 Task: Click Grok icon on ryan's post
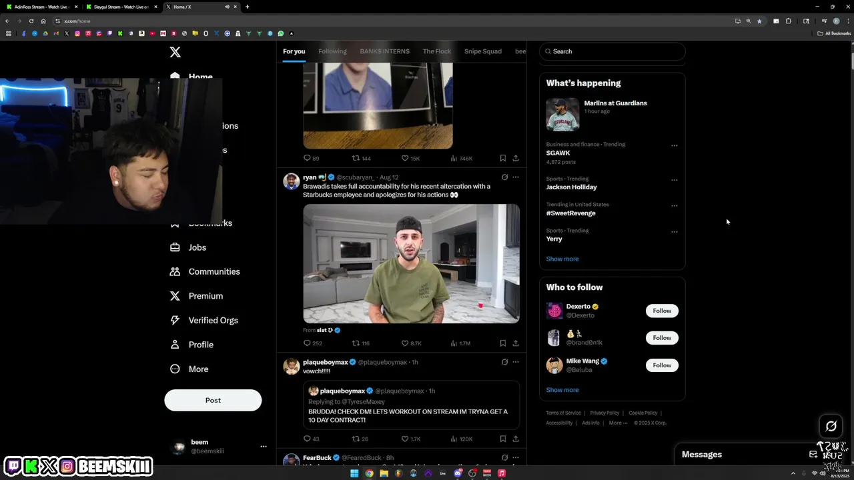pyautogui.click(x=504, y=177)
